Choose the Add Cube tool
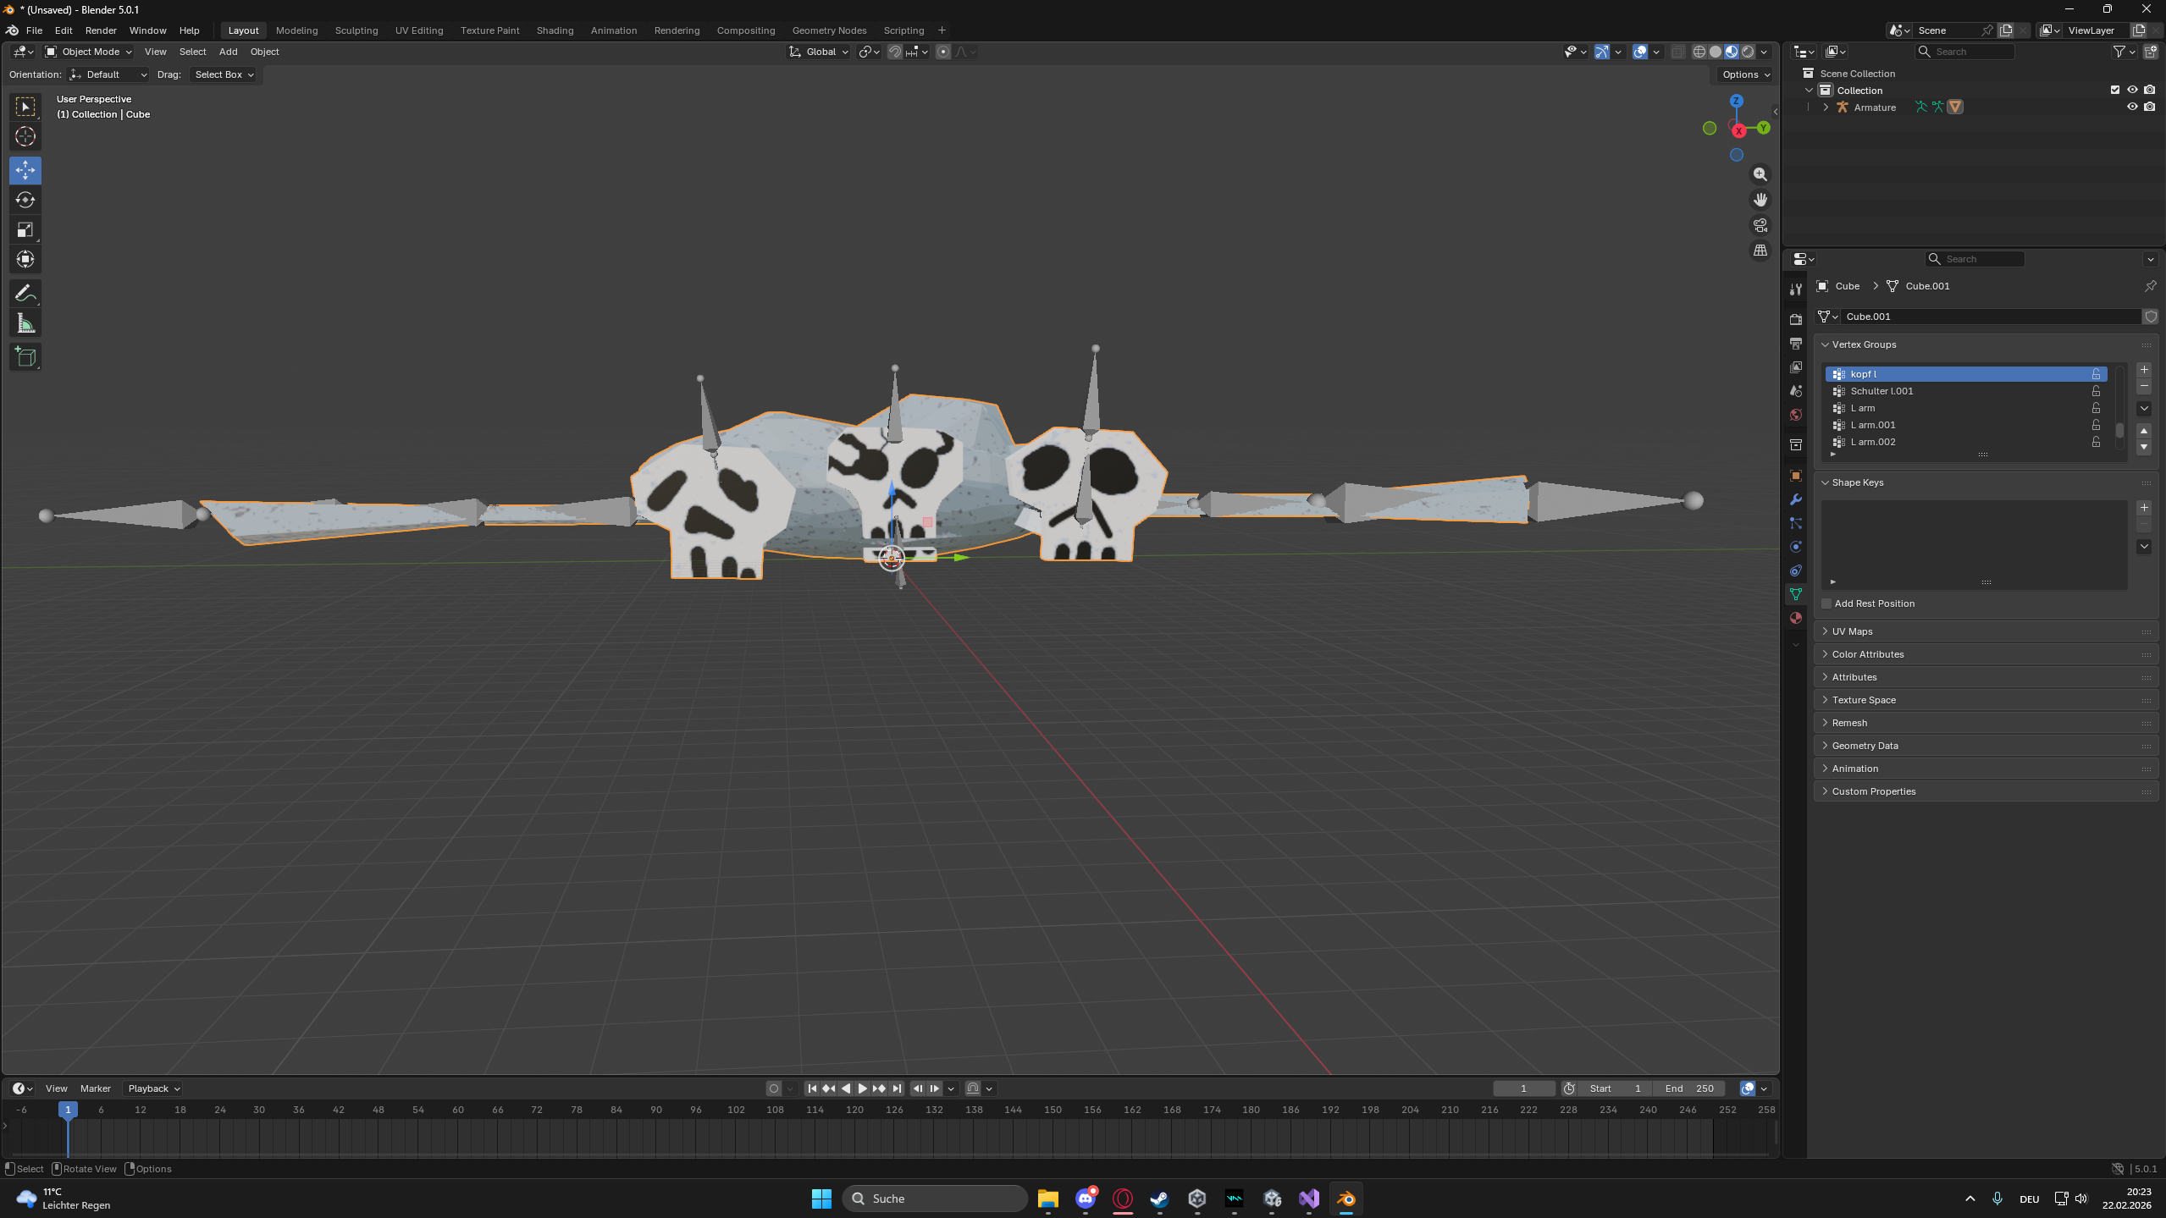The image size is (2166, 1218). click(25, 356)
